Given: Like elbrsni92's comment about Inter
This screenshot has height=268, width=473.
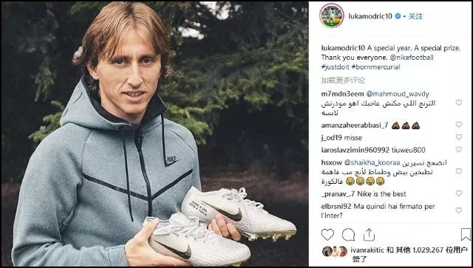Looking at the screenshot, I should point(459,210).
